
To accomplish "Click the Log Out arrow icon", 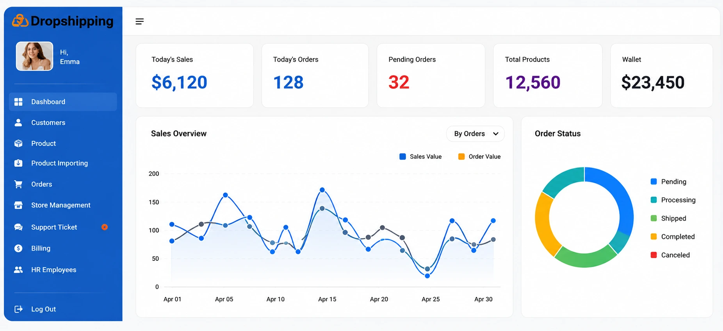I will pyautogui.click(x=18, y=309).
